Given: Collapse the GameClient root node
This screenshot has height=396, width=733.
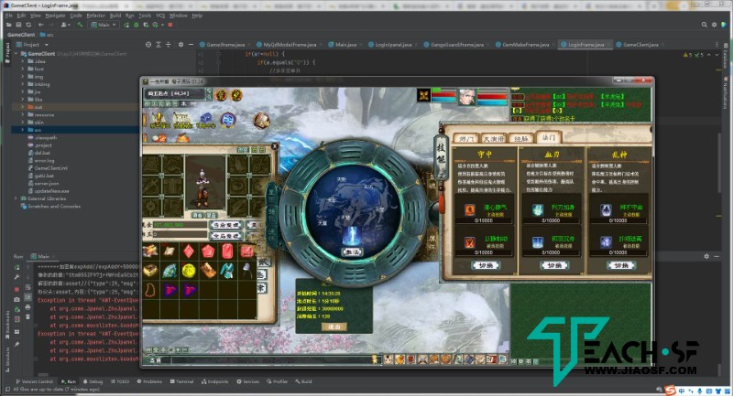Looking at the screenshot, I should tap(16, 54).
